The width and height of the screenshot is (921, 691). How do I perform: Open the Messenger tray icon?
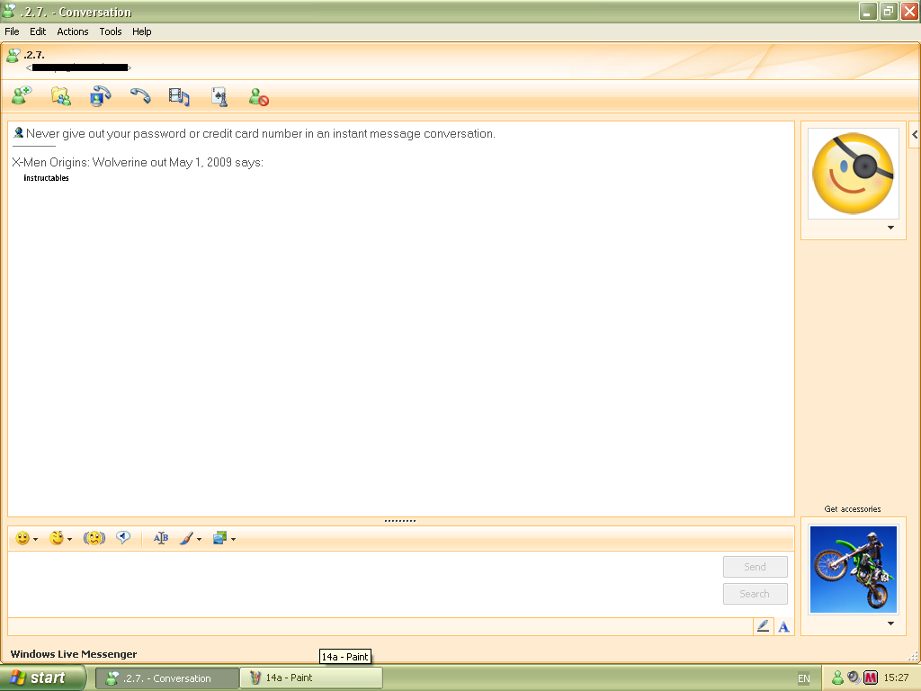click(x=837, y=678)
